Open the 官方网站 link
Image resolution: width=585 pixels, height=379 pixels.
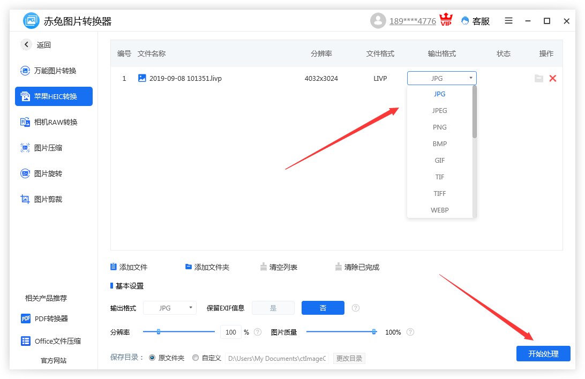[54, 360]
